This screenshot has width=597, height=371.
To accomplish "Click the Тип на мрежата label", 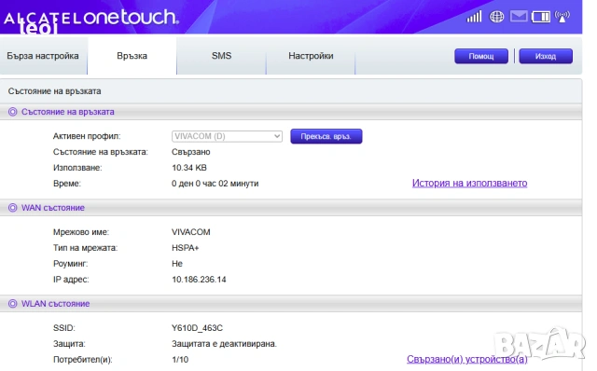I will (85, 248).
